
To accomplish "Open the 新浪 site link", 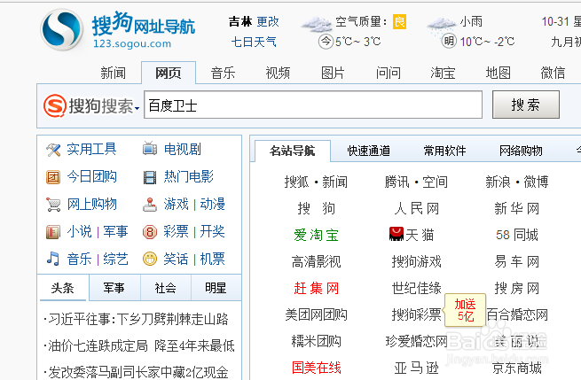I will point(498,182).
